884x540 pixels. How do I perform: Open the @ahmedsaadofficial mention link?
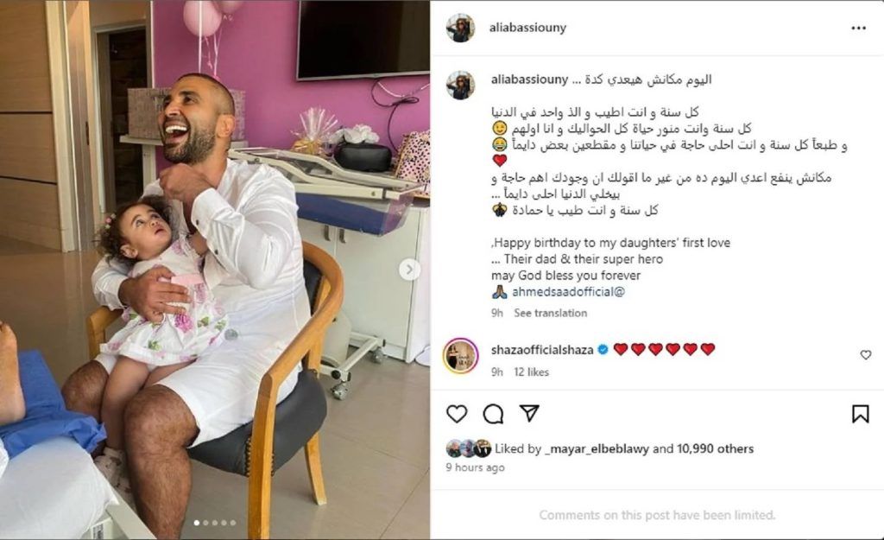(568, 292)
